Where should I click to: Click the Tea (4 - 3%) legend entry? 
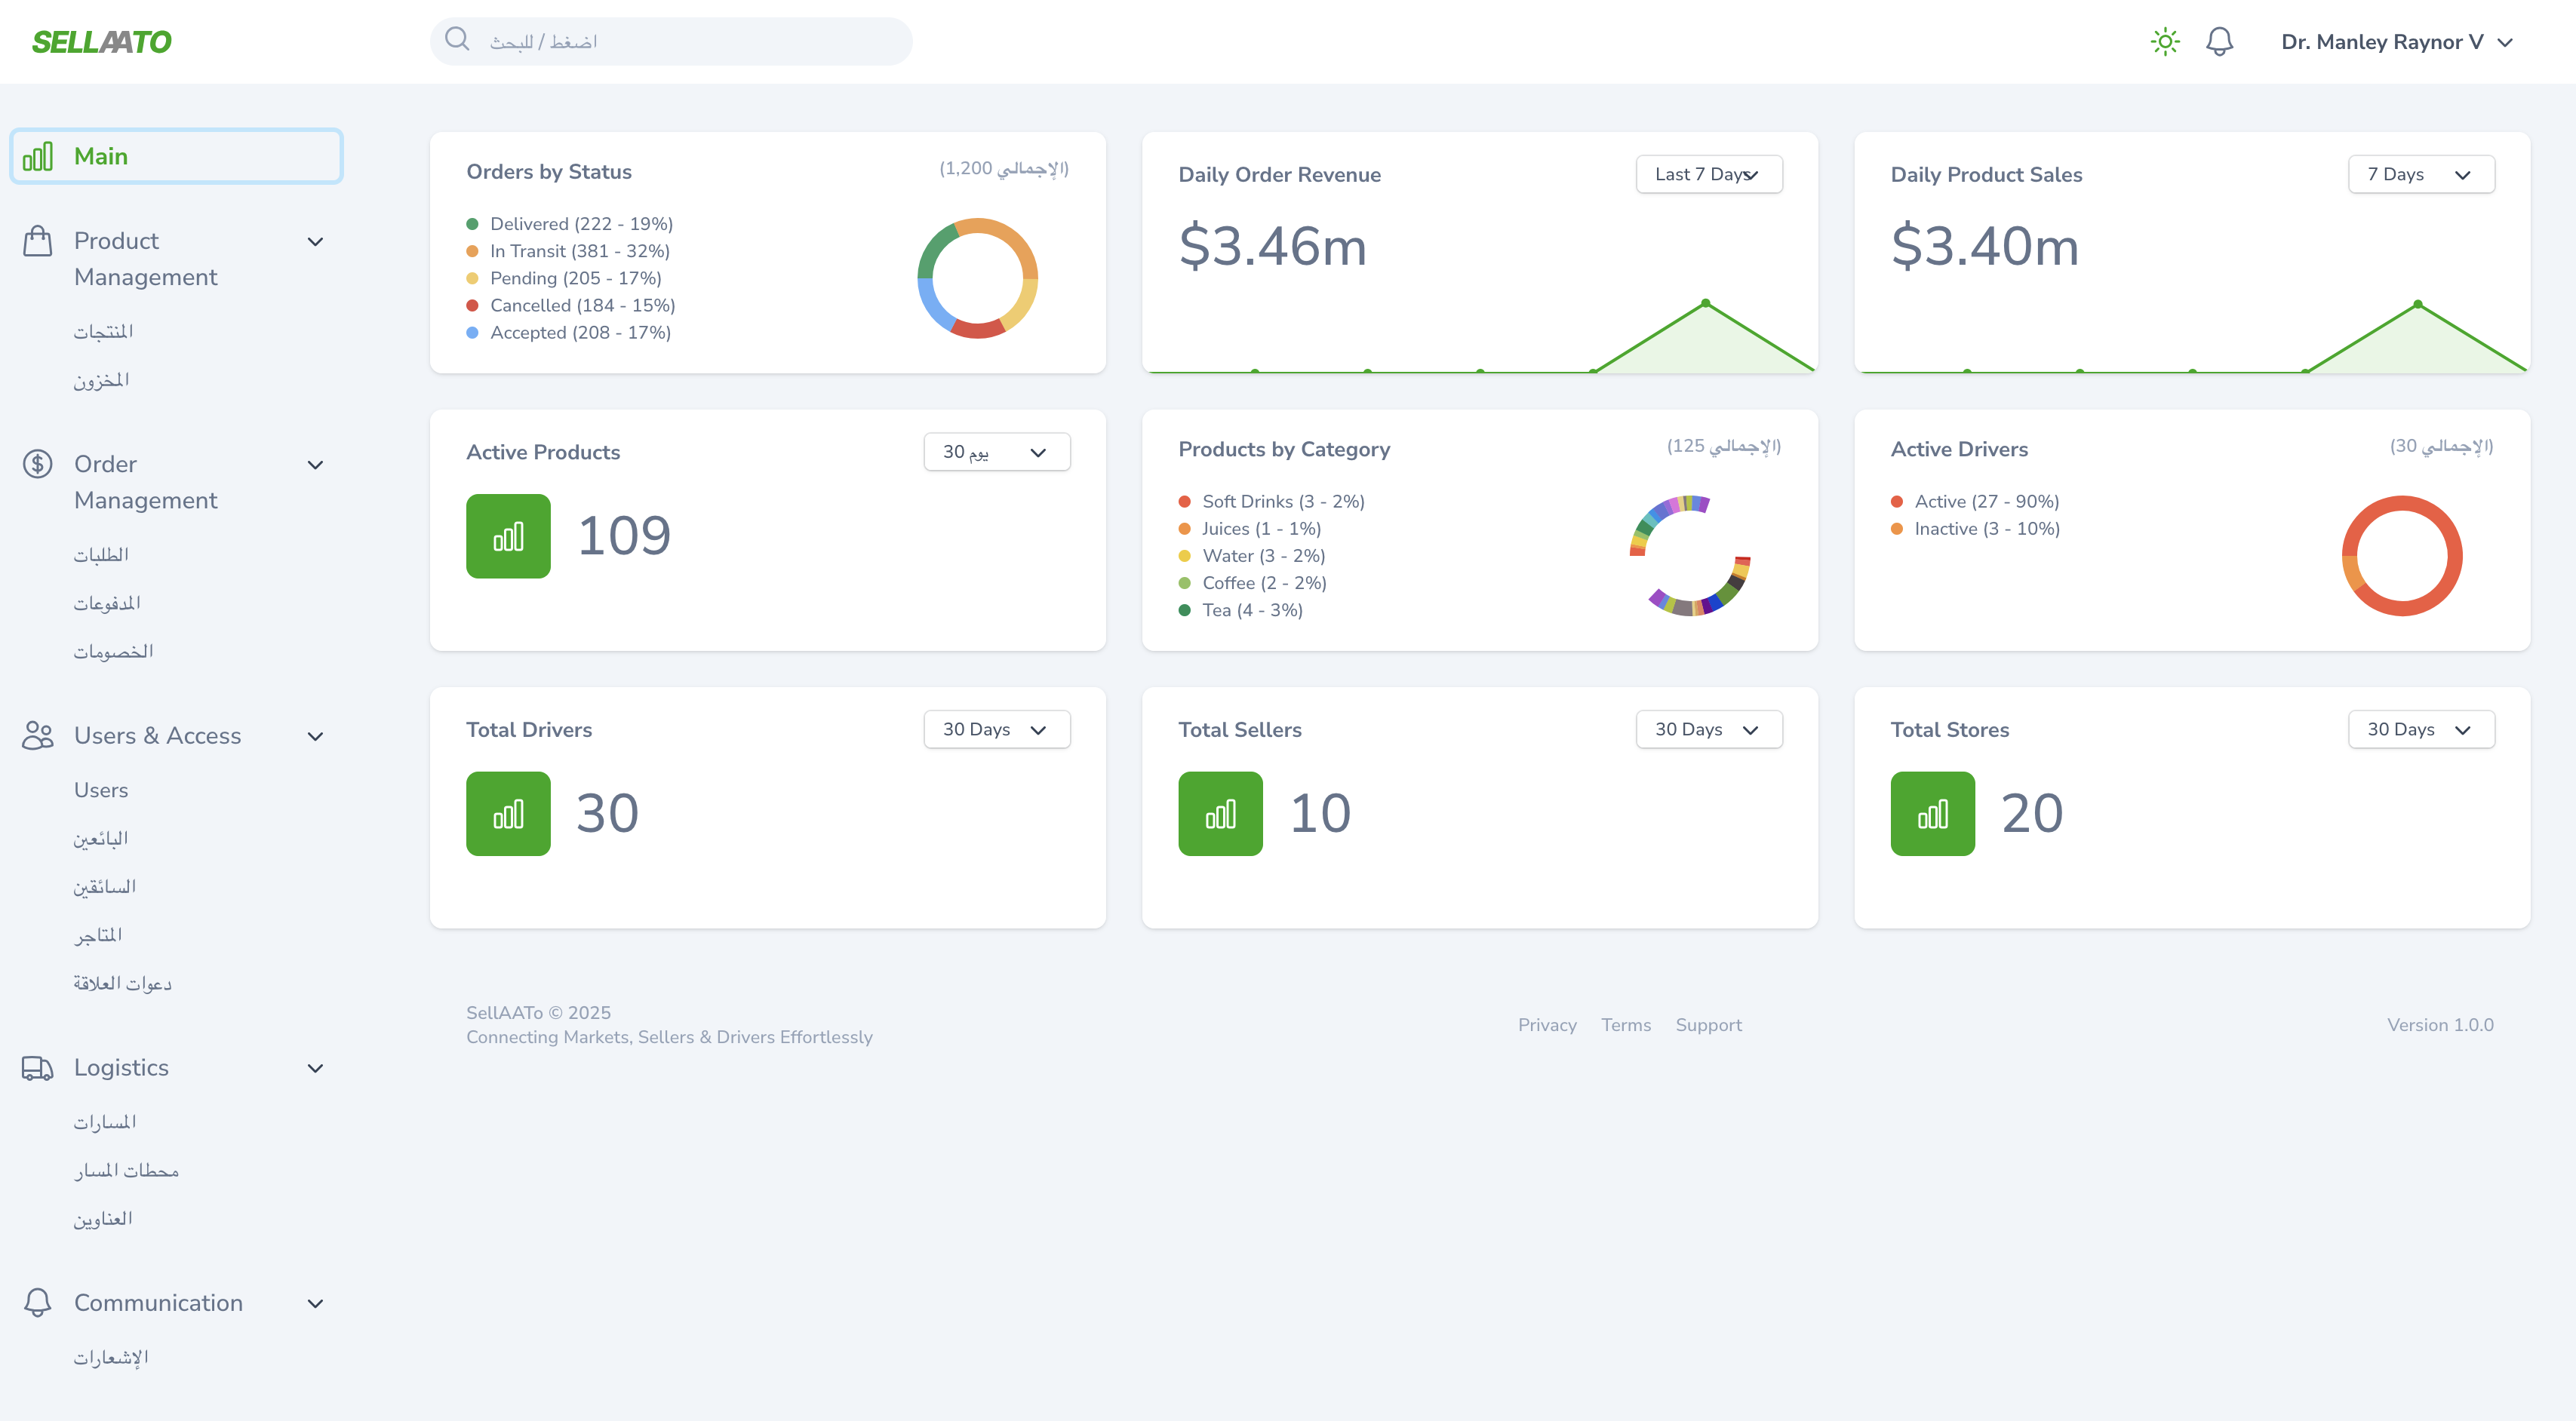click(x=1240, y=609)
